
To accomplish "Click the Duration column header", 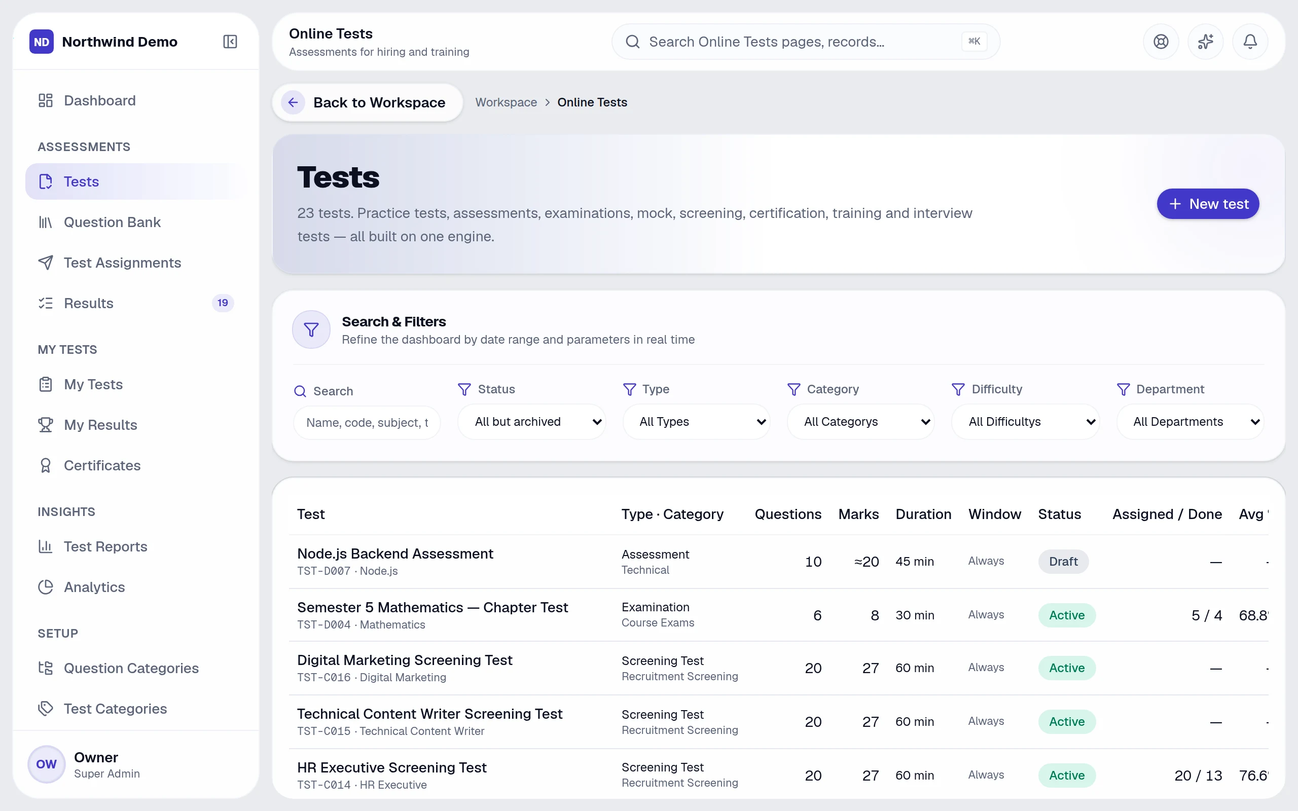I will pyautogui.click(x=923, y=514).
